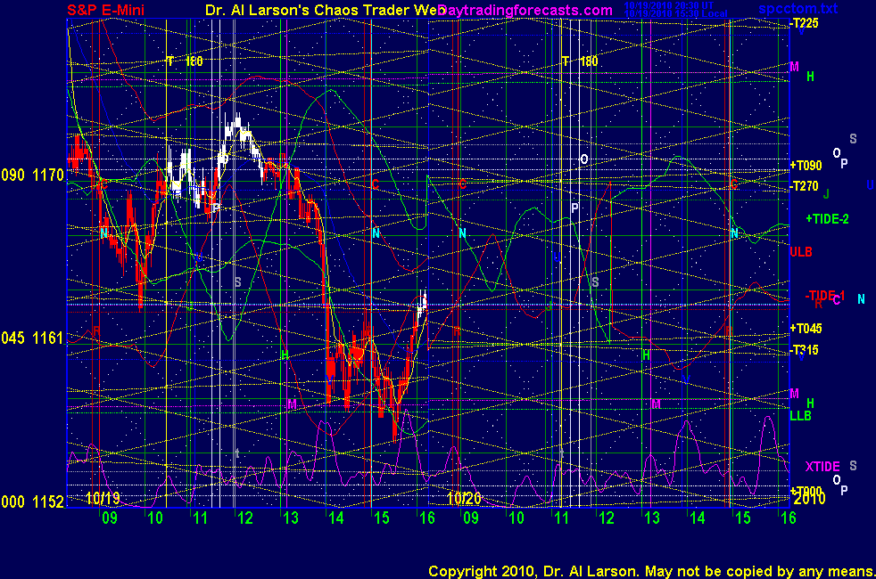Viewport: 876px width, 579px height.
Task: Select the -T270 line label
Action: [805, 186]
